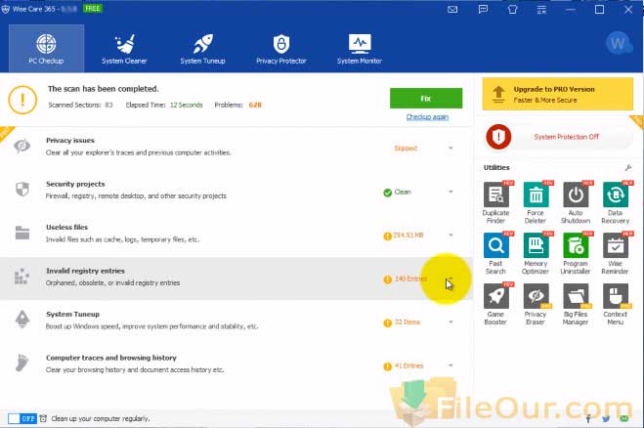
Task: Click the Clean status with checkmark
Action: 397,192
